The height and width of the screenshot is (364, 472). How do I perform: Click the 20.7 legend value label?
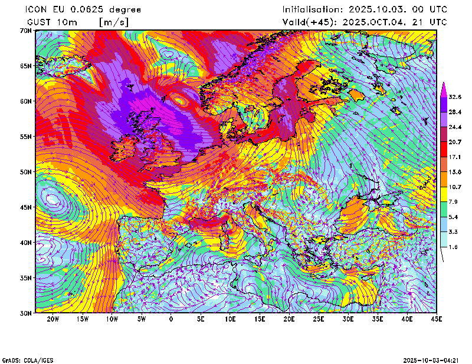pyautogui.click(x=455, y=142)
